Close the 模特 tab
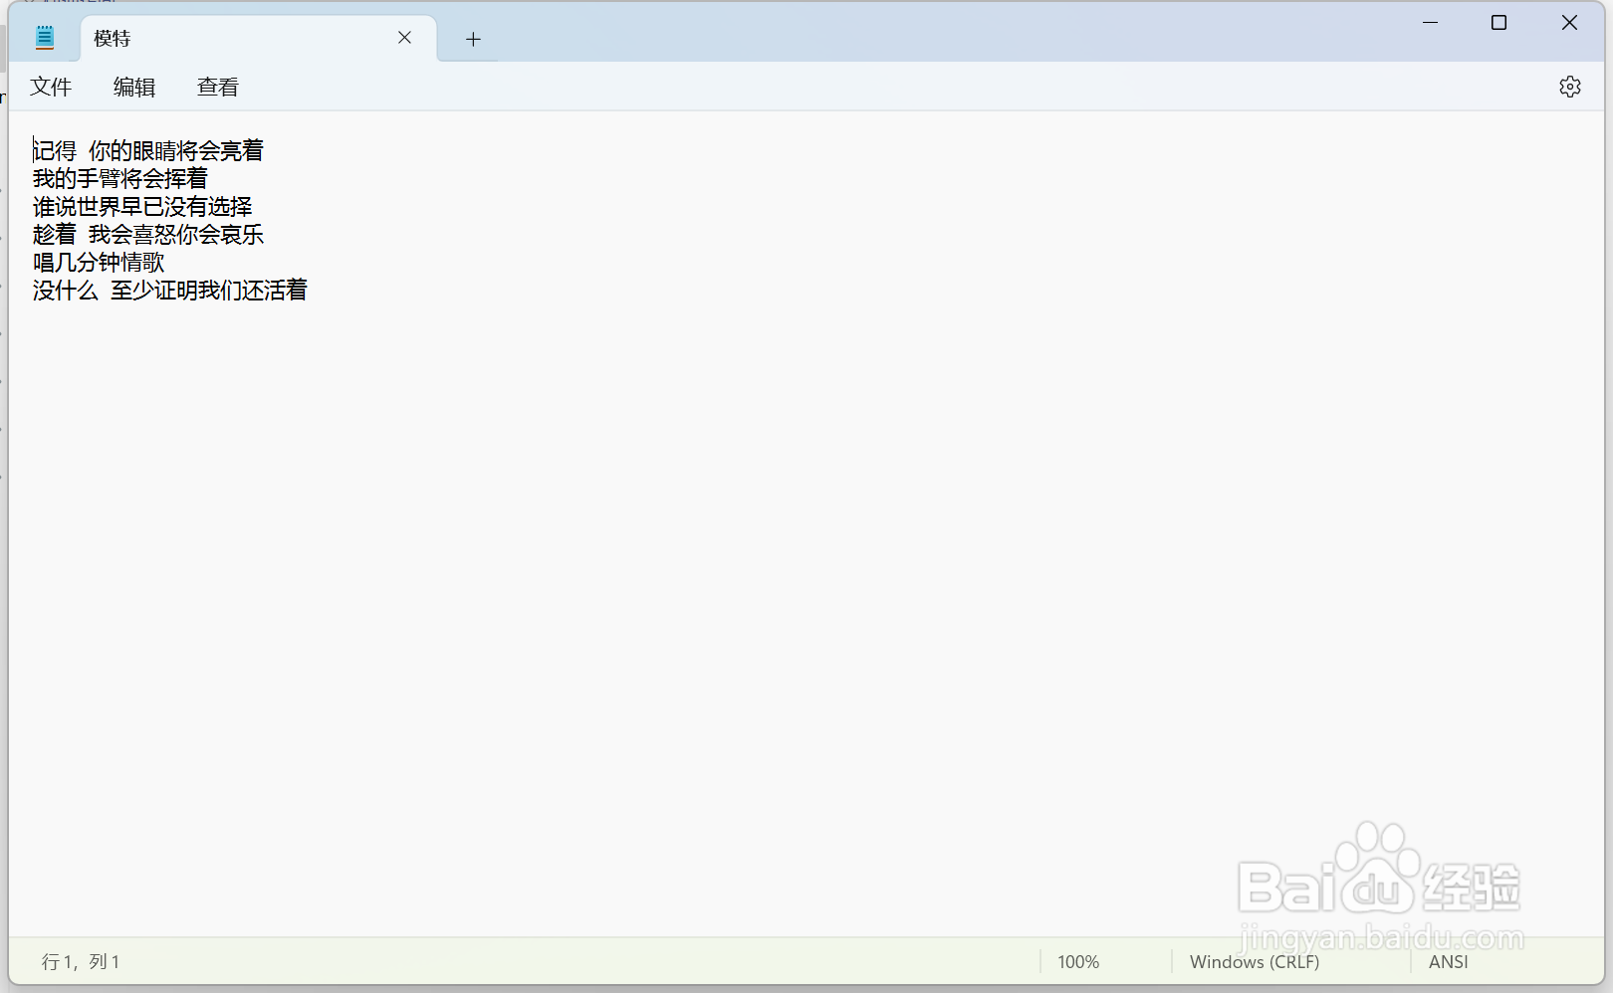Screen dimensions: 1613x993 pyautogui.click(x=405, y=38)
